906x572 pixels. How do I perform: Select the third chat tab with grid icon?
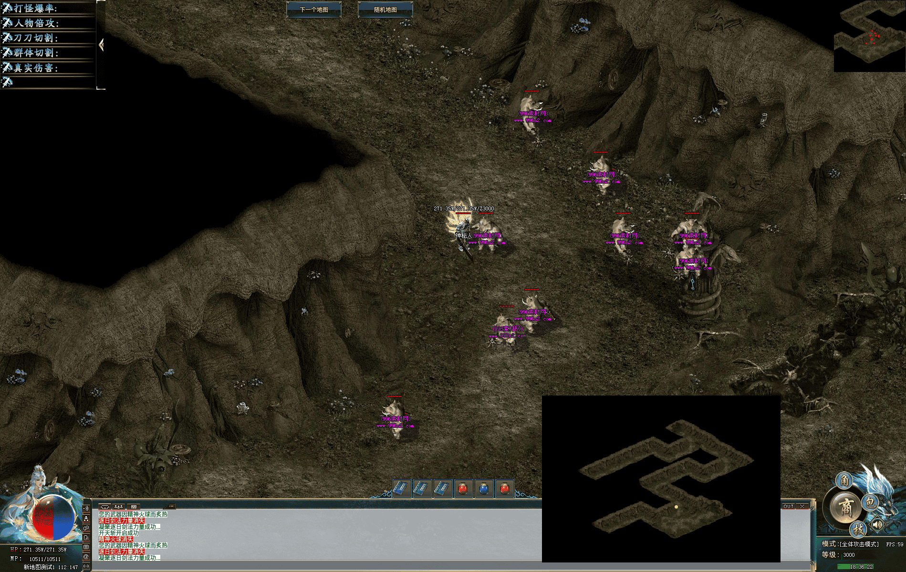(x=134, y=507)
